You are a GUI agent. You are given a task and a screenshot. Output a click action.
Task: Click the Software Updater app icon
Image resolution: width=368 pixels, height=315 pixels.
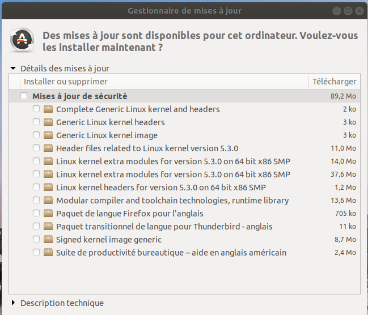[22, 40]
